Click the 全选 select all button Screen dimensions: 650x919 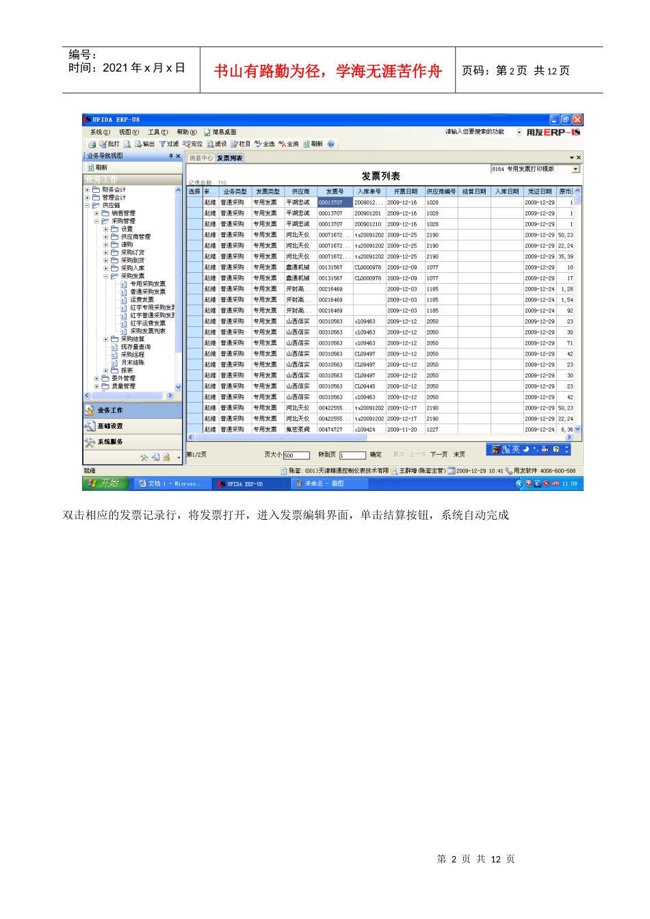point(265,144)
